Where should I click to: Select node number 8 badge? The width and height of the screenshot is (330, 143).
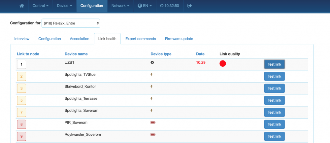coord(21,125)
